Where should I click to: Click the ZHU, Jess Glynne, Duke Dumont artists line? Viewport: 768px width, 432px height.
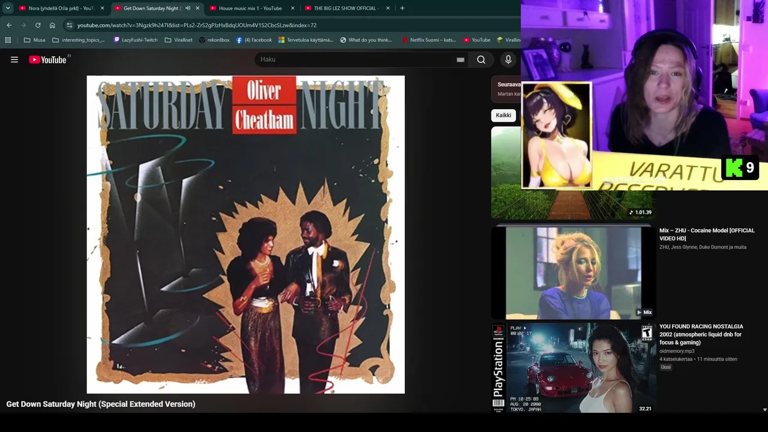click(x=703, y=247)
